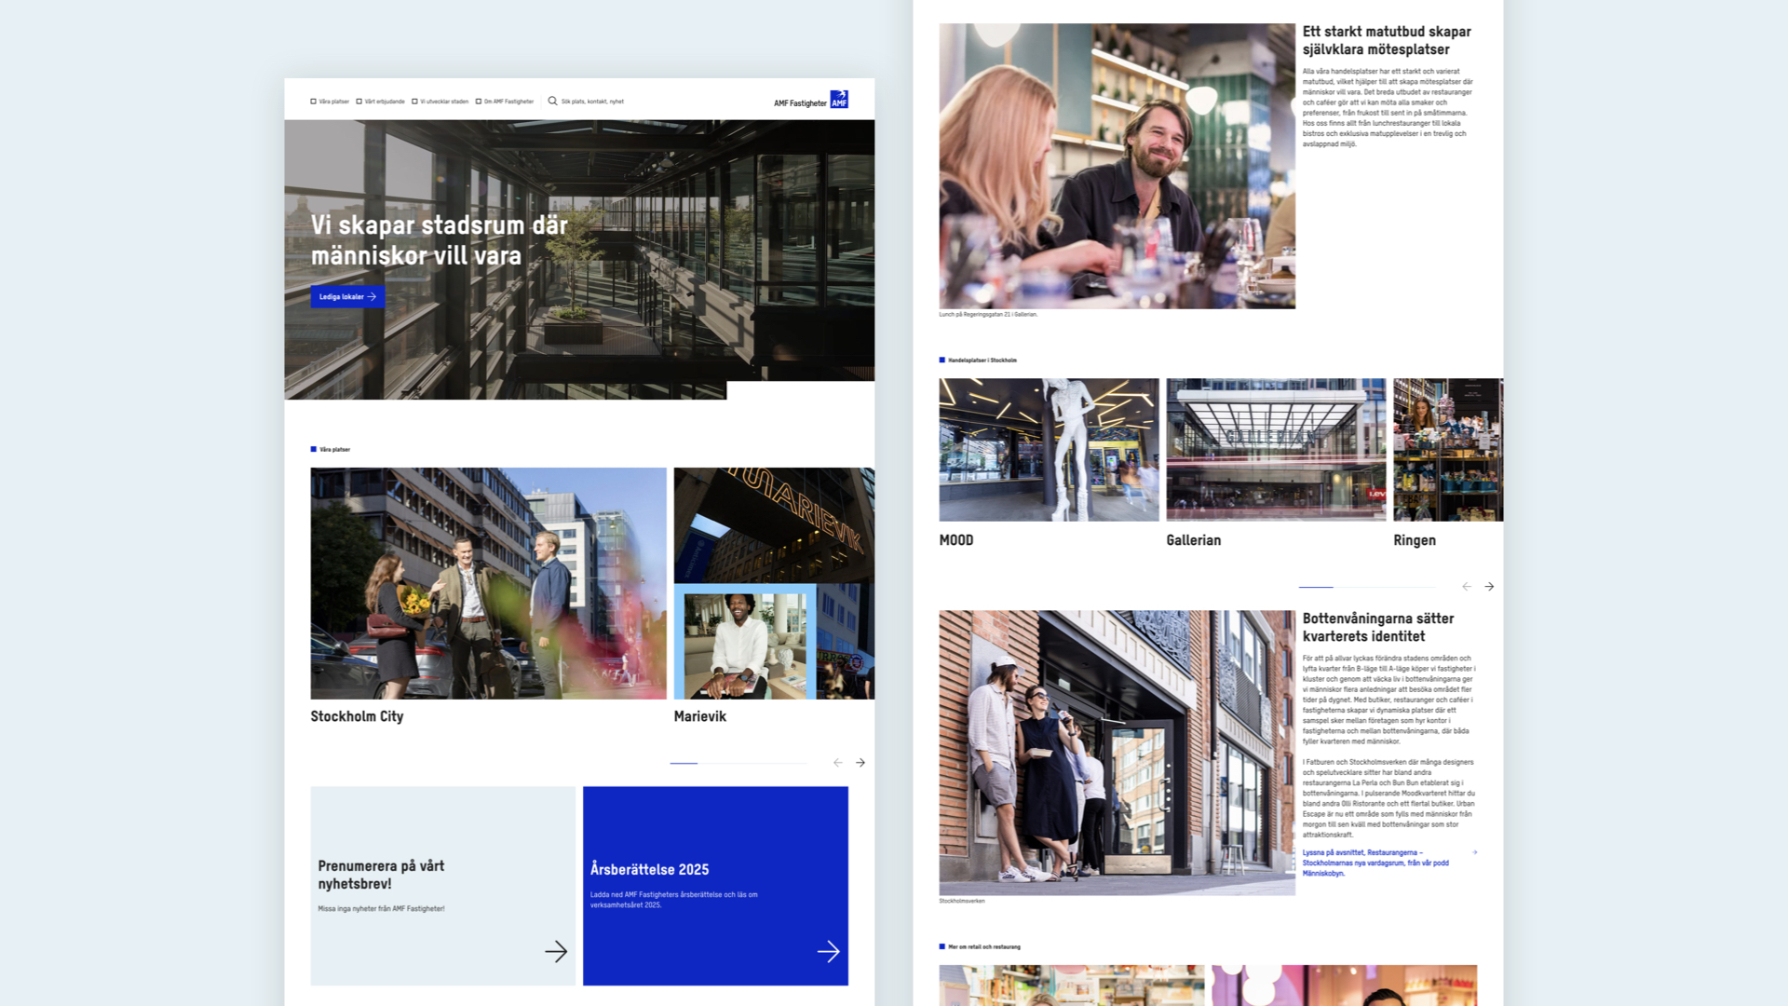The image size is (1788, 1006).
Task: Click the Stockholm City title
Action: pos(357,716)
